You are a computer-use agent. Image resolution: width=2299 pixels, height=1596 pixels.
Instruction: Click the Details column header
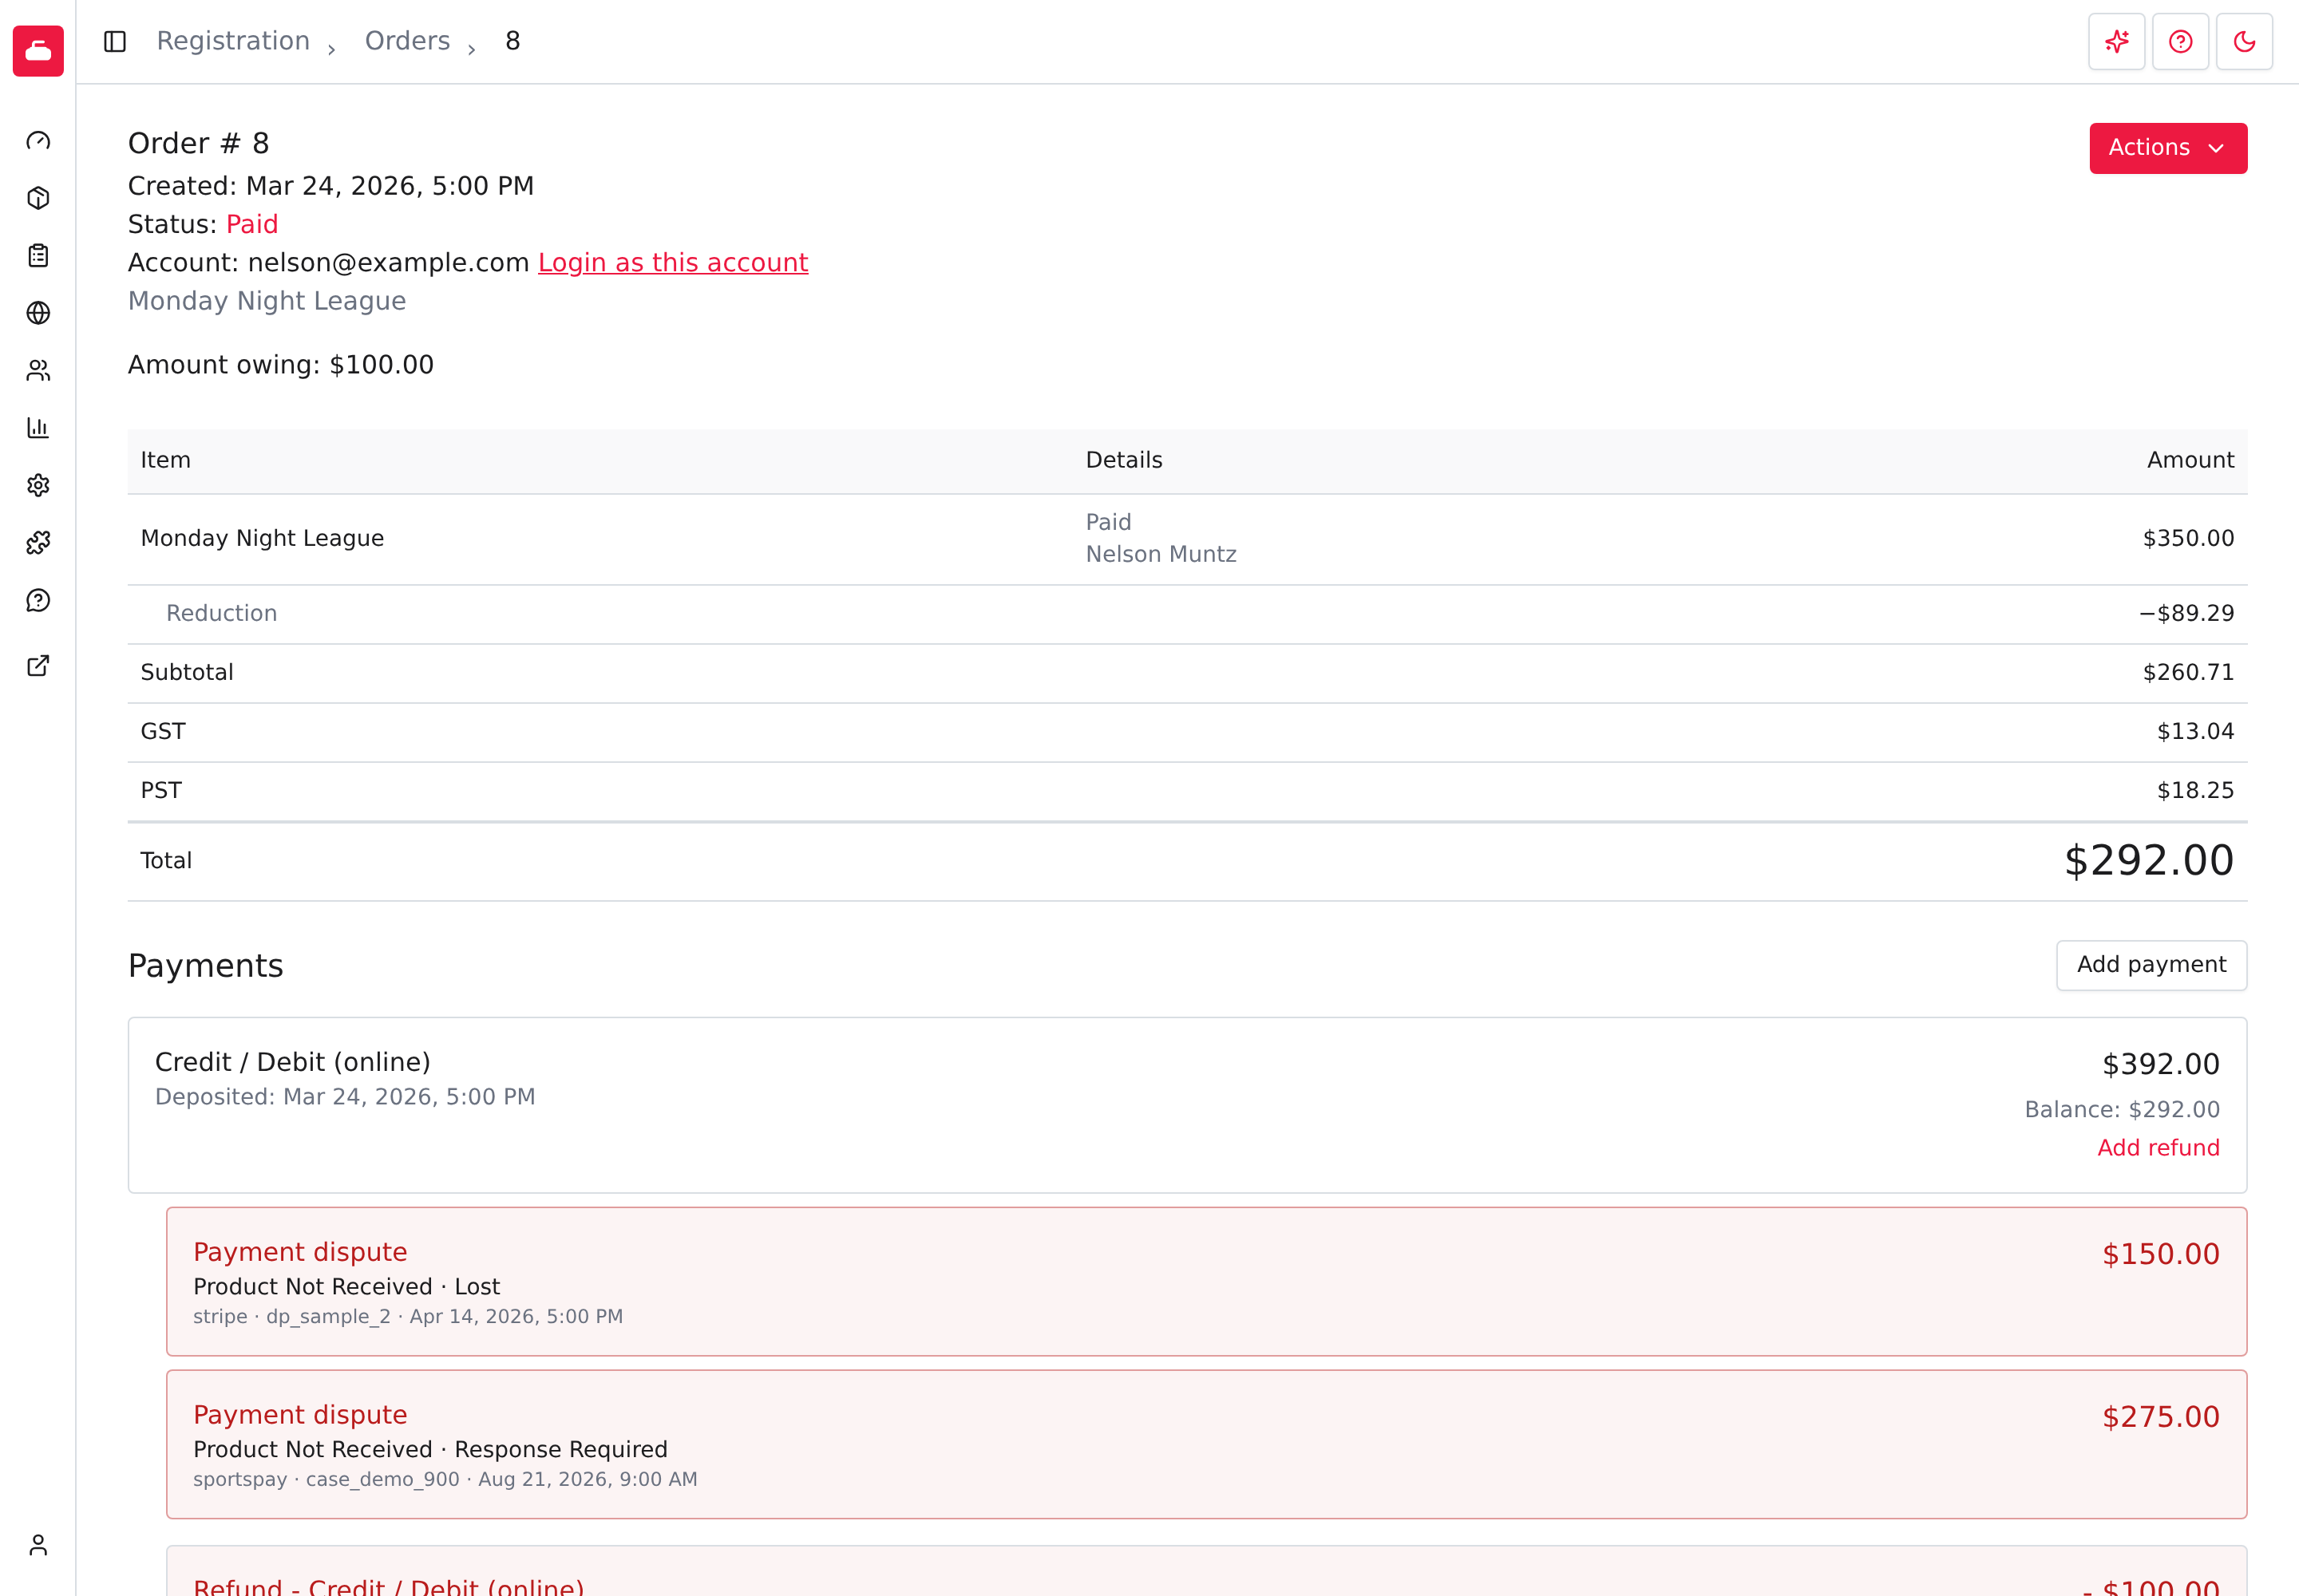1125,461
